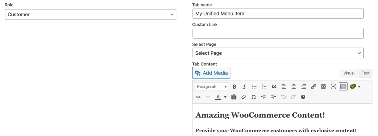
Task: Switch to the Text editor tab
Action: pos(365,73)
